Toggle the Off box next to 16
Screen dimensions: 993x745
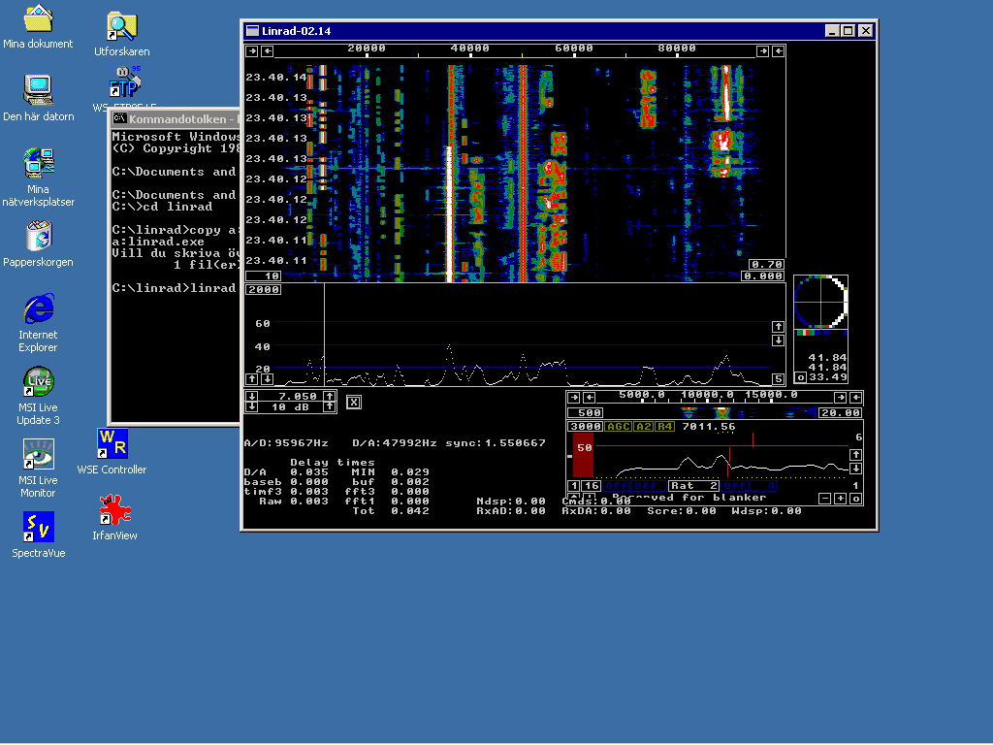(x=617, y=486)
